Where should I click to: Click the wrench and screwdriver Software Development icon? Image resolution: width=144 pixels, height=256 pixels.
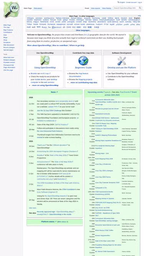pos(122,61)
